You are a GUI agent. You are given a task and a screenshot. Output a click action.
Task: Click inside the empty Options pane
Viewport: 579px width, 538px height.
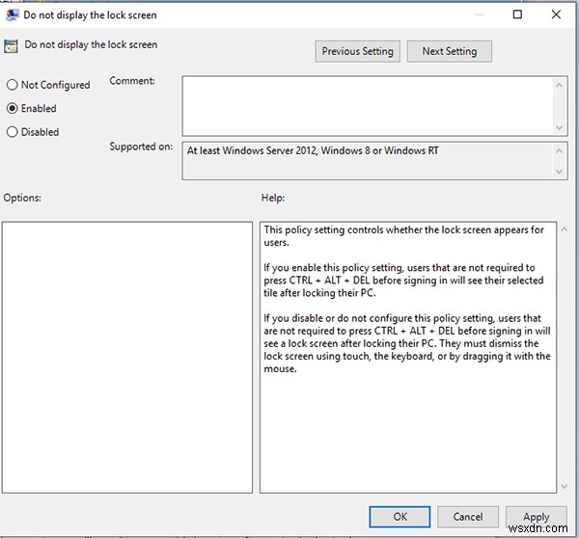(127, 357)
